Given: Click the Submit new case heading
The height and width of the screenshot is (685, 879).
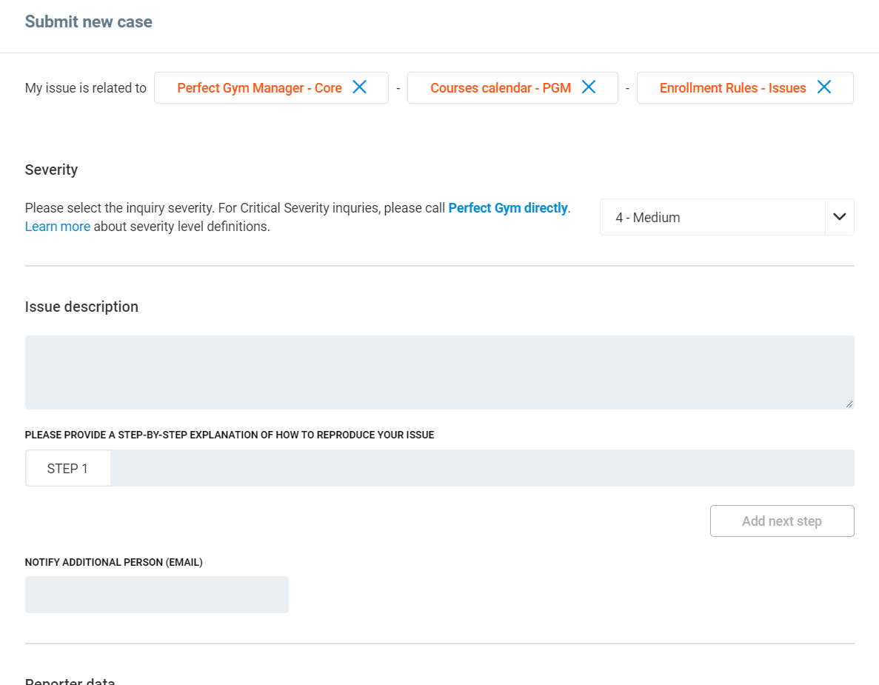Looking at the screenshot, I should tap(89, 22).
